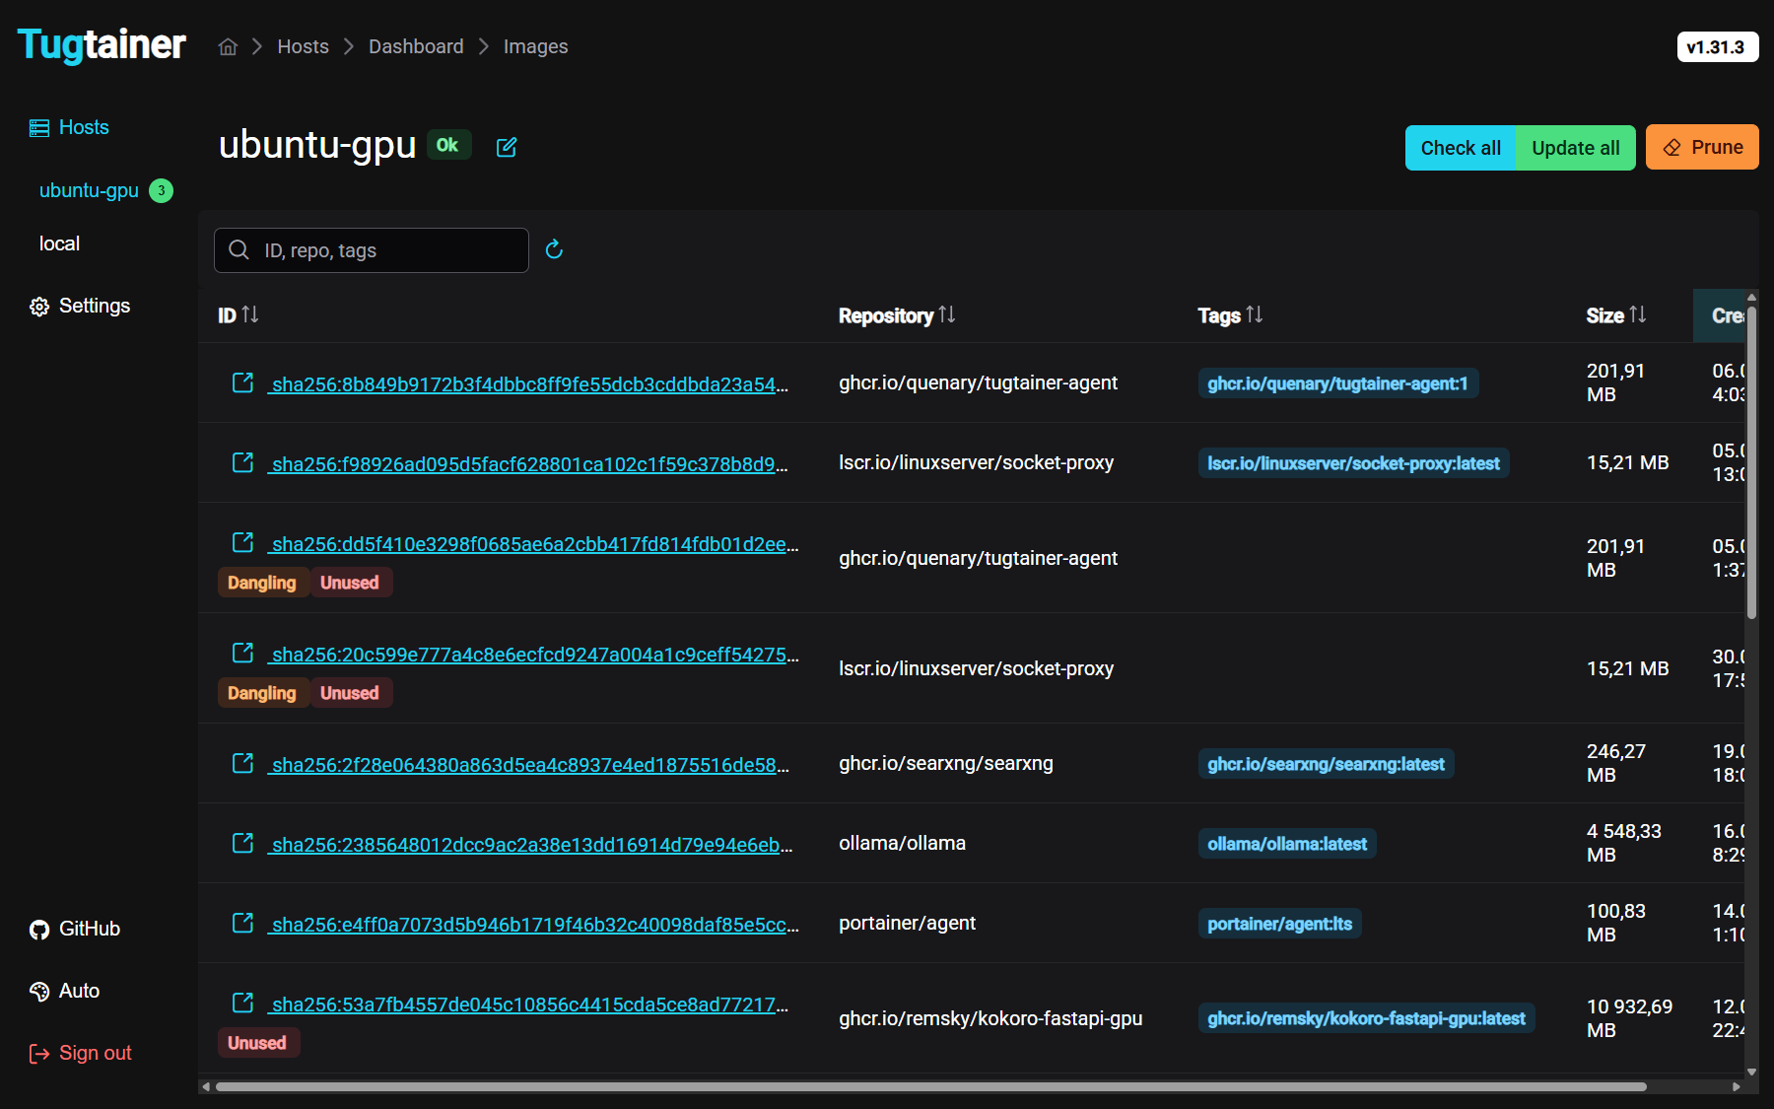Click the ollama/ollama:latest tag

click(1287, 844)
